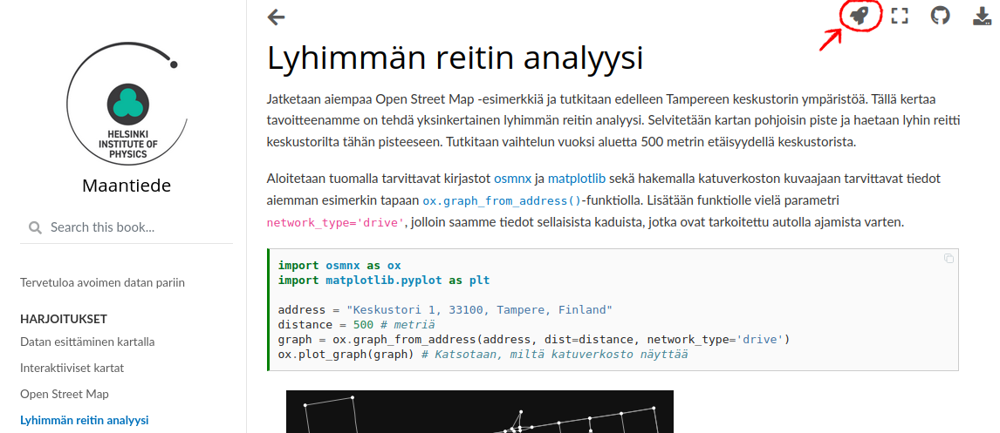This screenshot has width=1000, height=433.
Task: Click the search magnifier icon
Action: click(36, 227)
